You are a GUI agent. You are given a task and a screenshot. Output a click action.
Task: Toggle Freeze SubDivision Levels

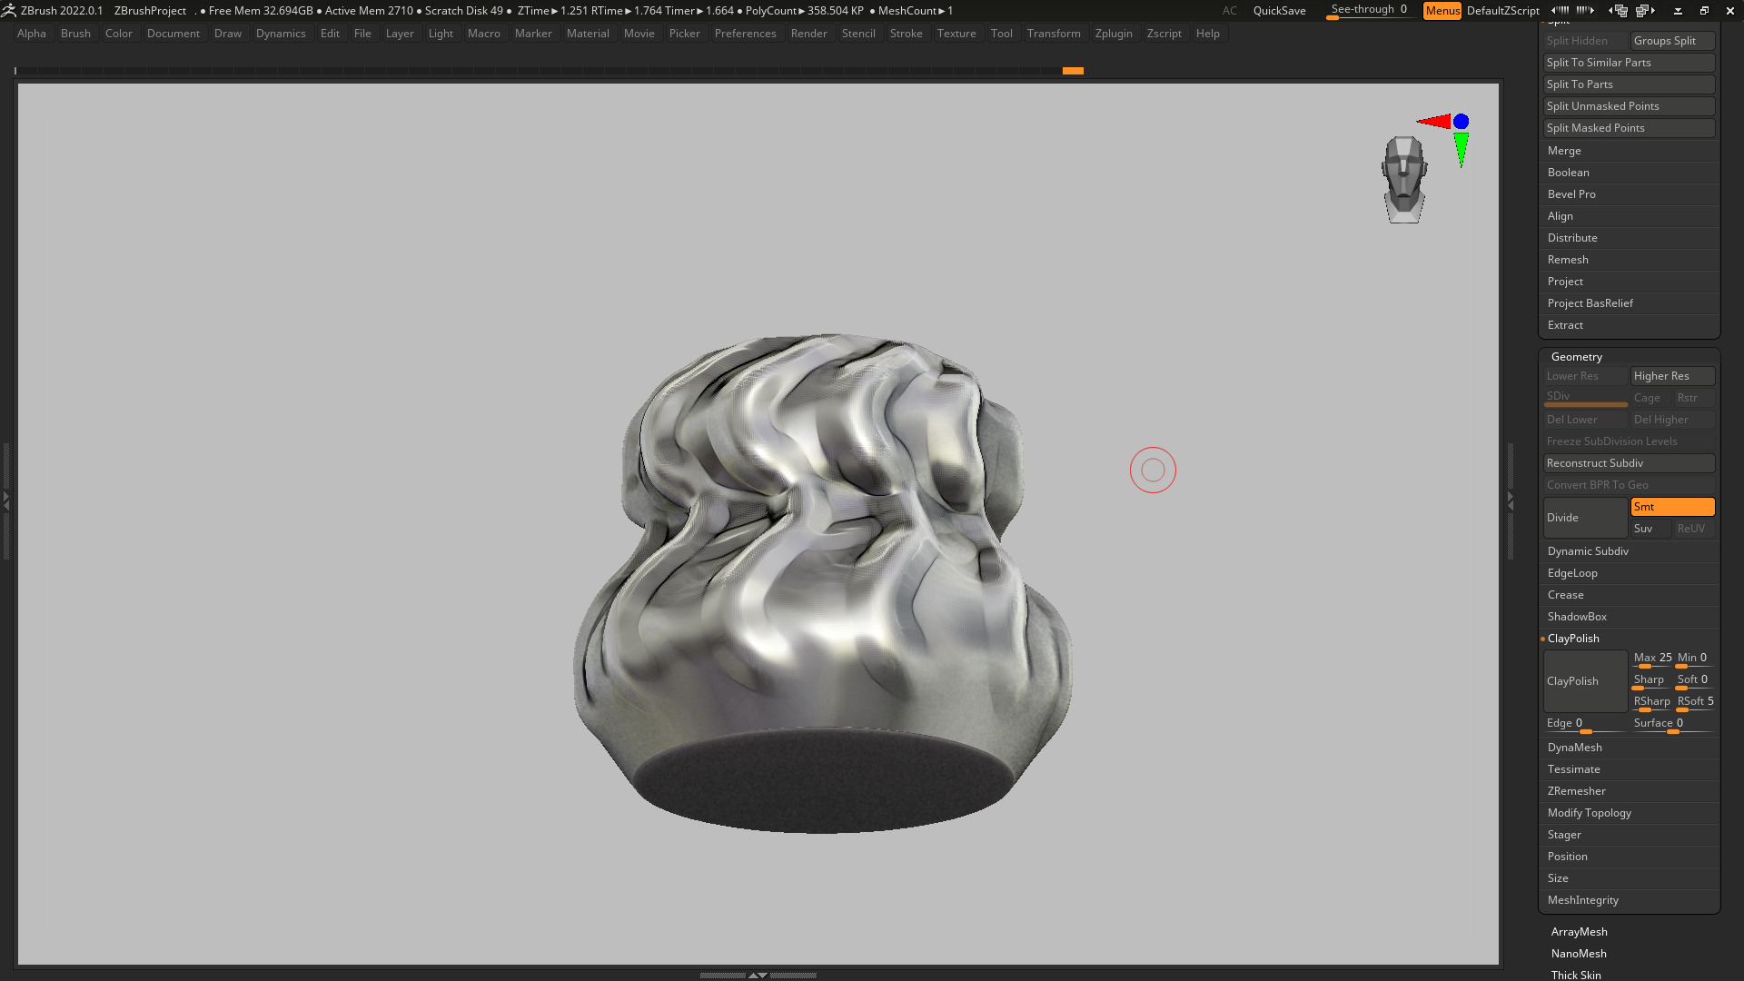(x=1629, y=441)
